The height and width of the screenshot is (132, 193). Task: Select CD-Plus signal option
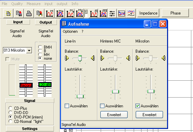[x=10, y=108]
